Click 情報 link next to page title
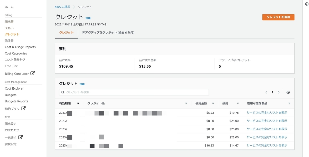Image resolution: width=309 pixels, height=157 pixels. click(x=88, y=18)
